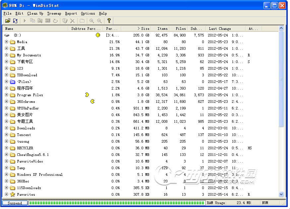Expand the 下载专区 folder node

point(7,62)
